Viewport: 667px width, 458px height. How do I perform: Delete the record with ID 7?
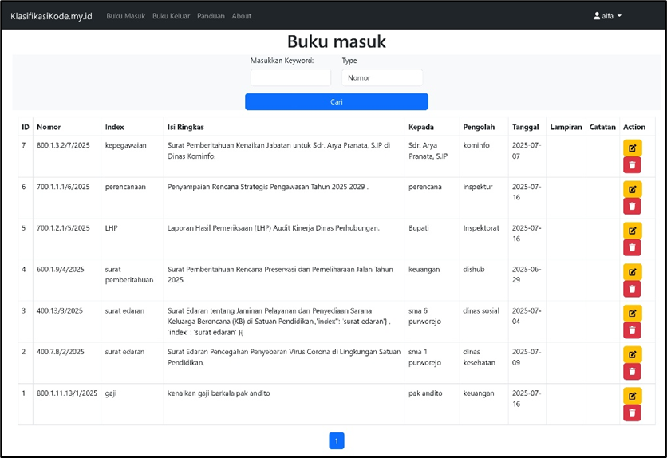(632, 165)
